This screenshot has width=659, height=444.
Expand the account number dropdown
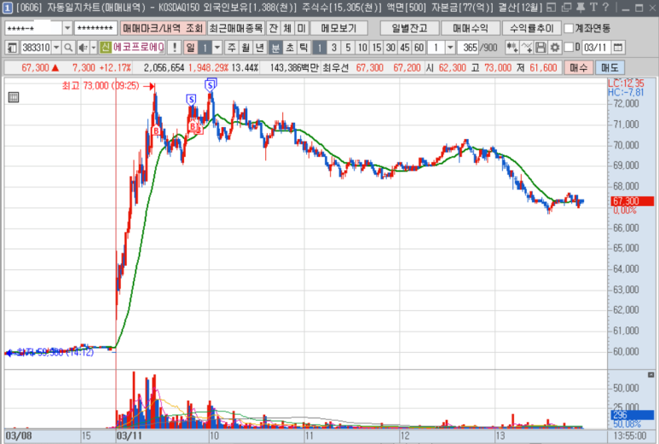click(67, 28)
